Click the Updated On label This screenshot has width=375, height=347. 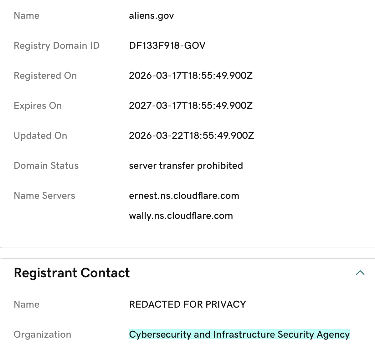click(40, 136)
